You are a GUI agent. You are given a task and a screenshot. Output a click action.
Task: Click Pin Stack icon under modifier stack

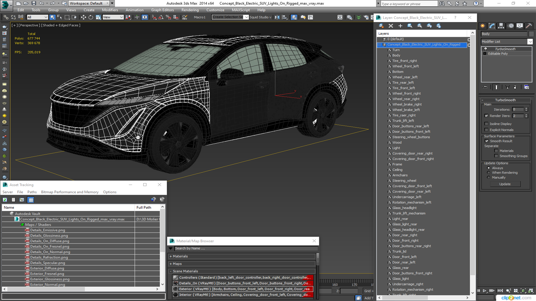coord(485,87)
